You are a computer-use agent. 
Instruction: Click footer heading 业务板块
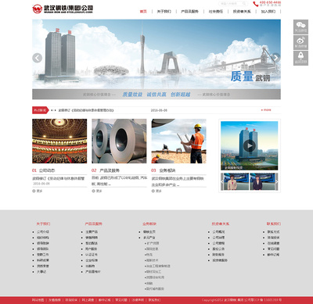tap(149, 224)
